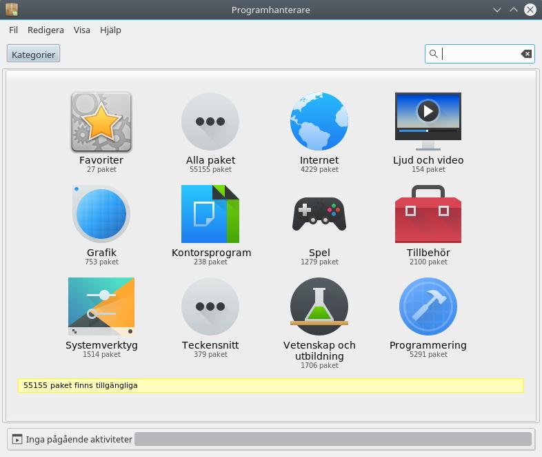Click the '2100 paket' count
This screenshot has height=457, width=542.
point(428,262)
